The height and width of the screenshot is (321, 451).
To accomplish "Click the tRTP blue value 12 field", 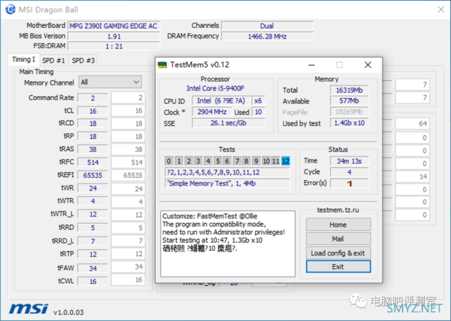I will click(x=93, y=254).
